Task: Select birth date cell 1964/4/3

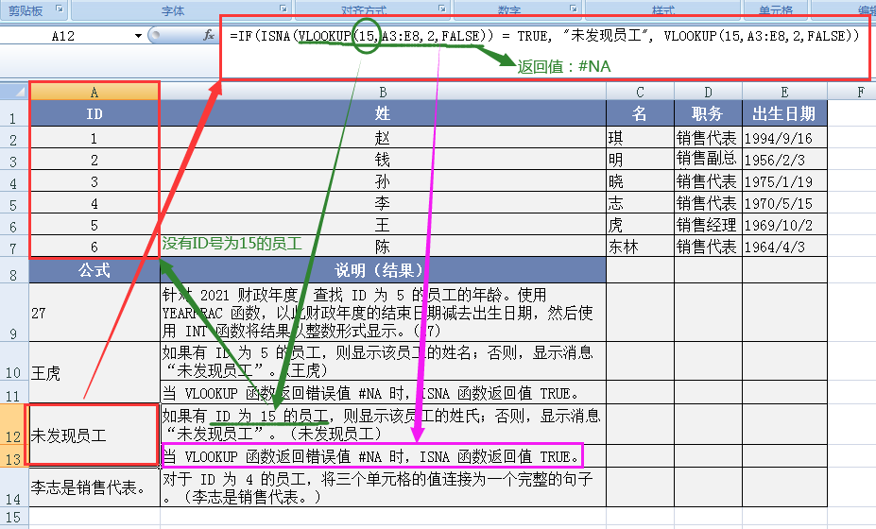Action: [784, 247]
